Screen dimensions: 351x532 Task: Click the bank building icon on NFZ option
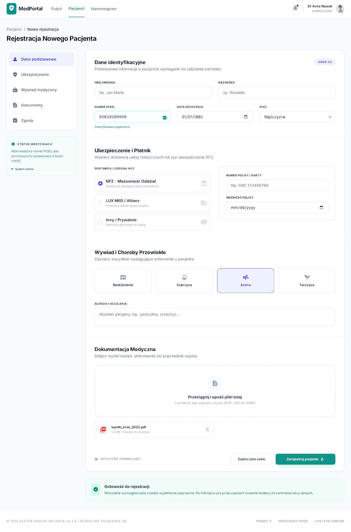tap(204, 183)
